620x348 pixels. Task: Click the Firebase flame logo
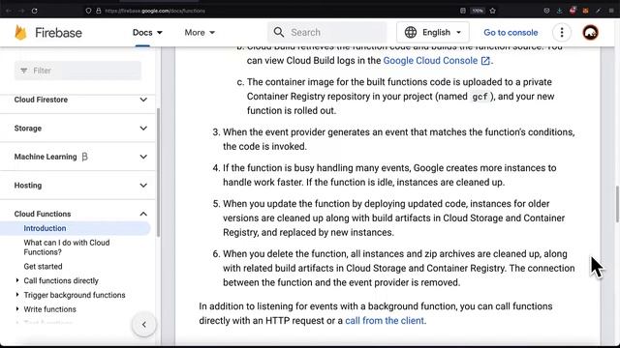20,32
